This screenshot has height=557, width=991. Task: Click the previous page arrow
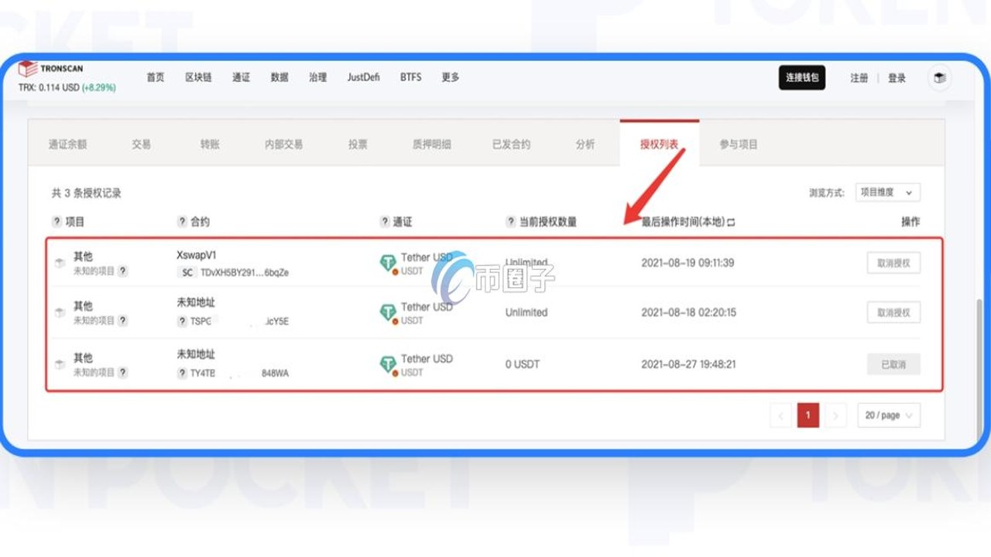coord(780,415)
